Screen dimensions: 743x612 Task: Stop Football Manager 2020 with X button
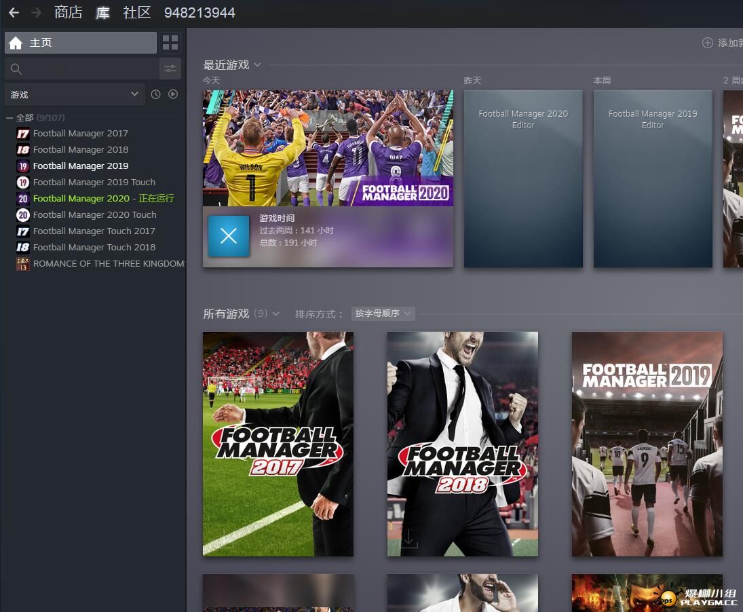229,236
